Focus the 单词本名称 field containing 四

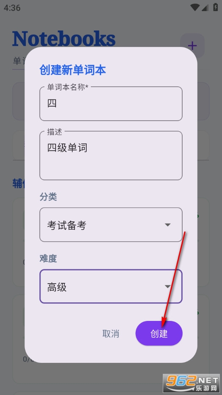point(111,104)
